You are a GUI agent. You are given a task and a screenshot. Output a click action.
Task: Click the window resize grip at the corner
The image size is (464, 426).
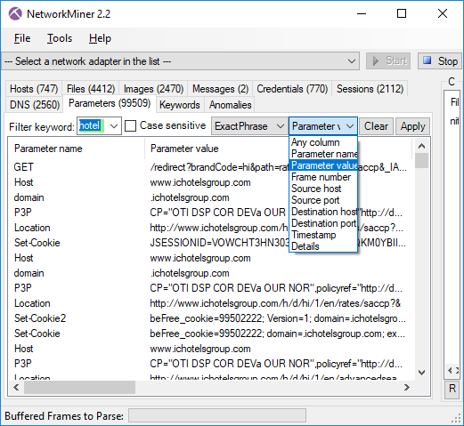pyautogui.click(x=456, y=418)
